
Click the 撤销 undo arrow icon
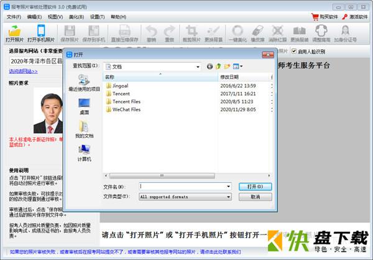[152, 30]
